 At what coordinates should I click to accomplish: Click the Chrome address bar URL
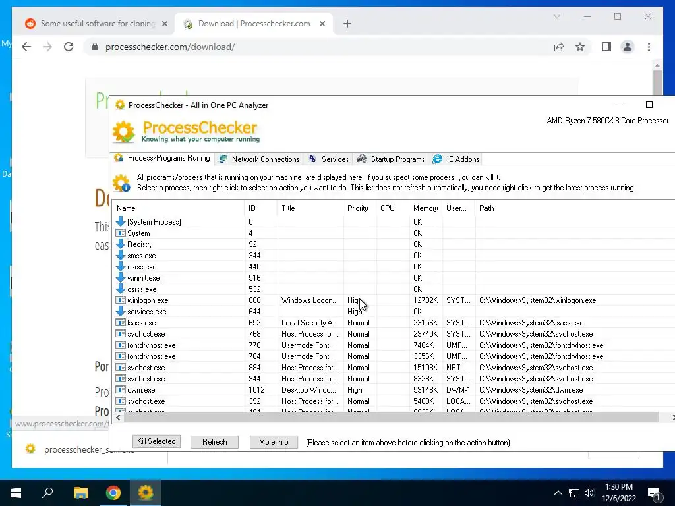[170, 47]
